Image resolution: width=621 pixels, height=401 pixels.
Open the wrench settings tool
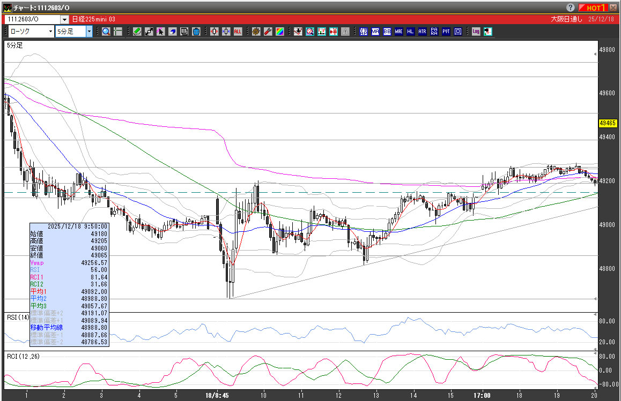click(268, 32)
